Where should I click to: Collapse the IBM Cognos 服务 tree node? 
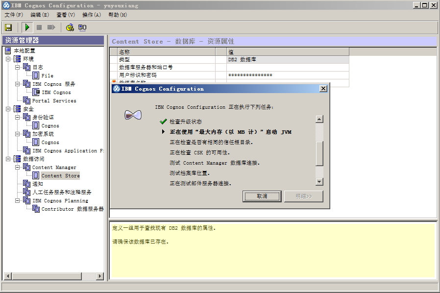[18, 84]
